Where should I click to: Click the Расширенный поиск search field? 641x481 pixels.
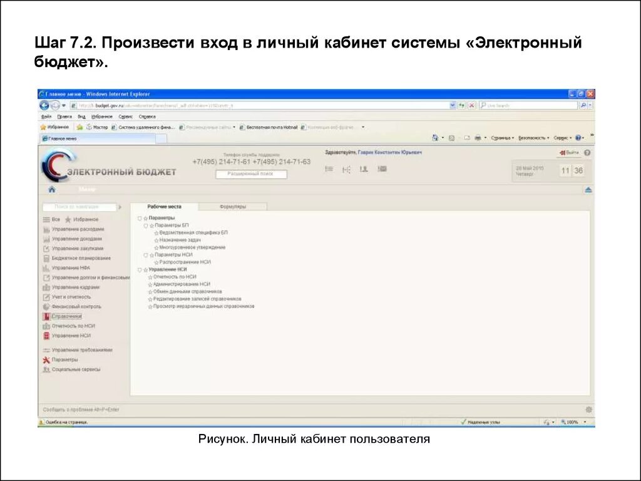251,174
